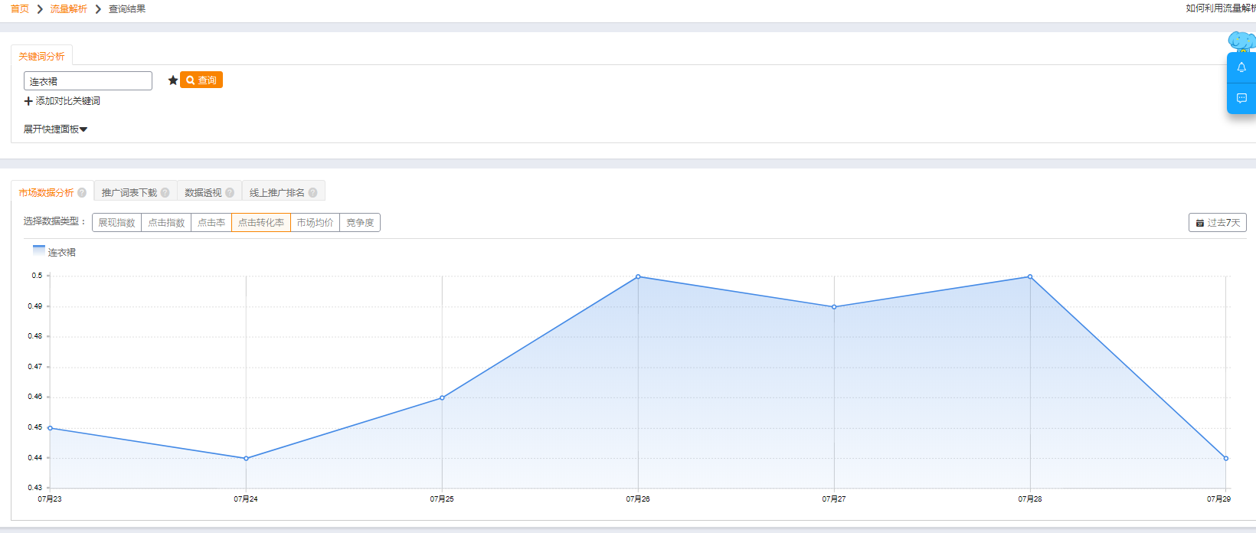This screenshot has height=533, width=1256.
Task: Open the 线上推广排名 tab
Action: [x=276, y=193]
